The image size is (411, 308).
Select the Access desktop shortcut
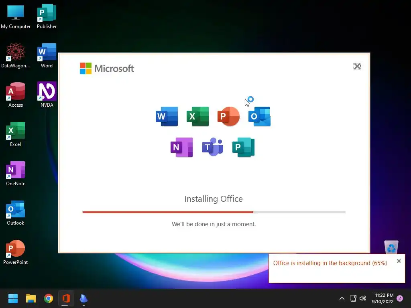(16, 95)
